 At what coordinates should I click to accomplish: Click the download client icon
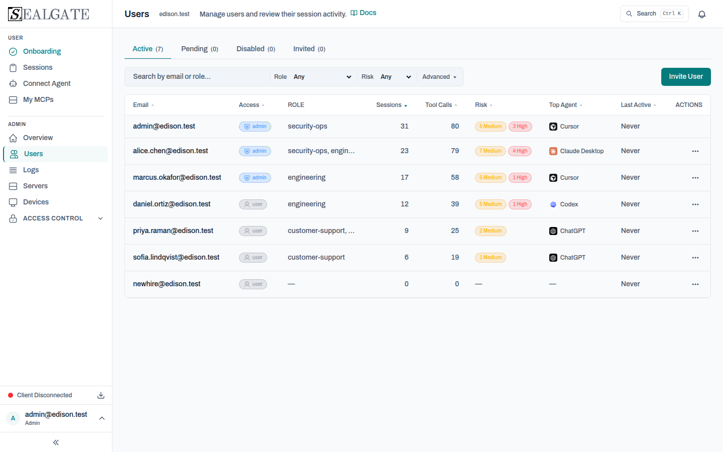(x=101, y=395)
